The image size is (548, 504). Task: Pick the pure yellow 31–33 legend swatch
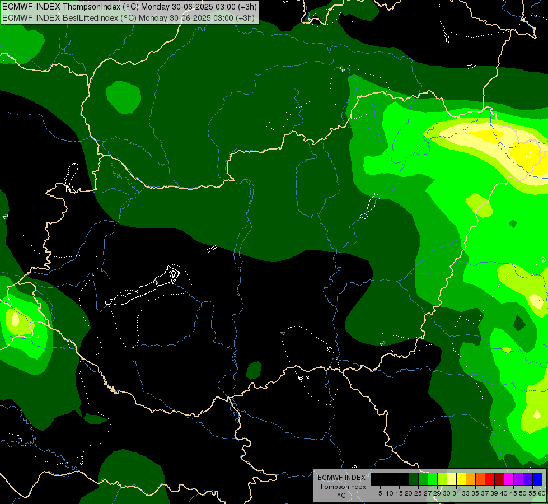461,479
